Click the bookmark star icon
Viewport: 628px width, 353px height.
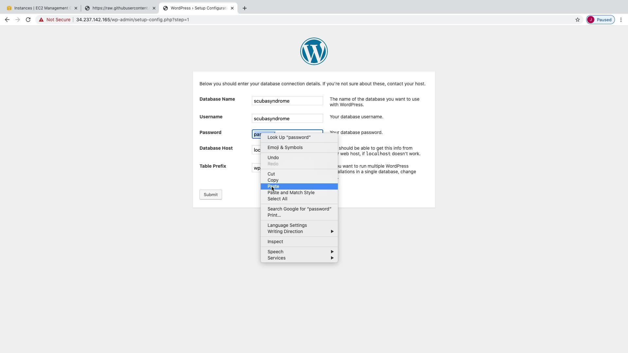click(x=578, y=20)
